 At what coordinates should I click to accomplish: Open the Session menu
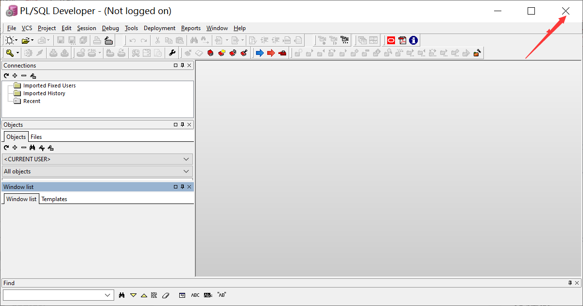86,28
